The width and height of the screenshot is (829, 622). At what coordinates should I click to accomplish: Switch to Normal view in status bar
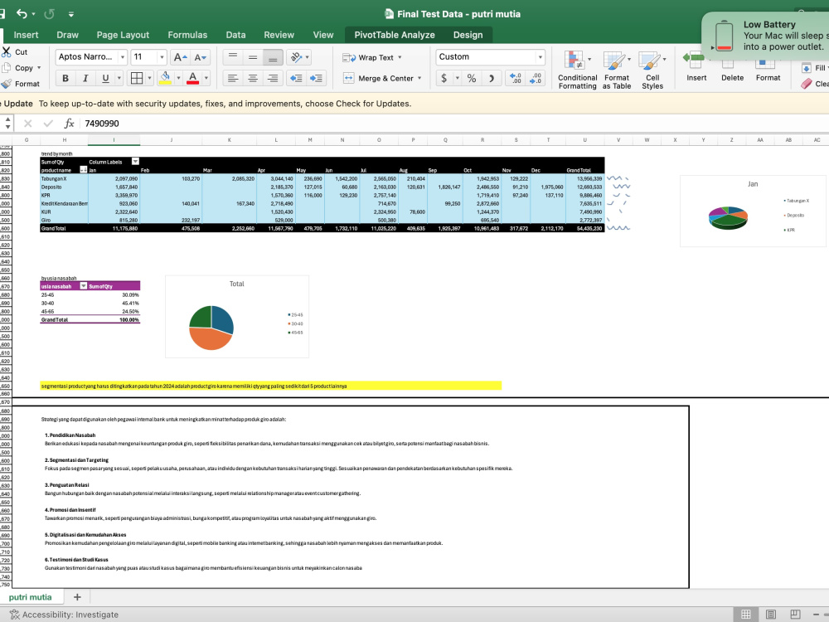click(x=745, y=614)
